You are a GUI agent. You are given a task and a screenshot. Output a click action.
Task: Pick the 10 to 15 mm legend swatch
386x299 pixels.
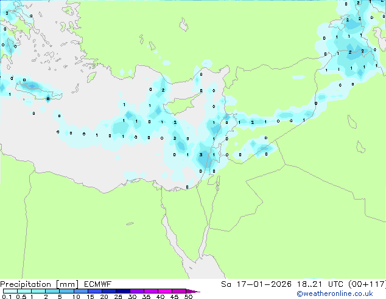point(80,291)
